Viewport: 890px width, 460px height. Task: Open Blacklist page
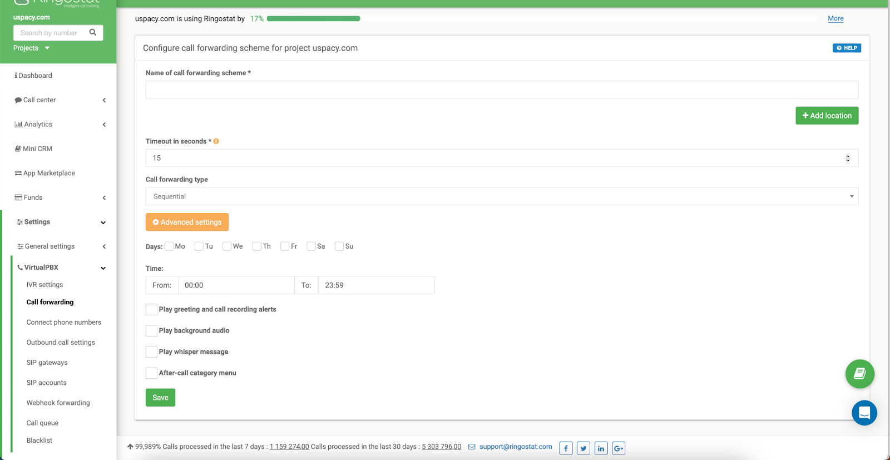point(39,441)
